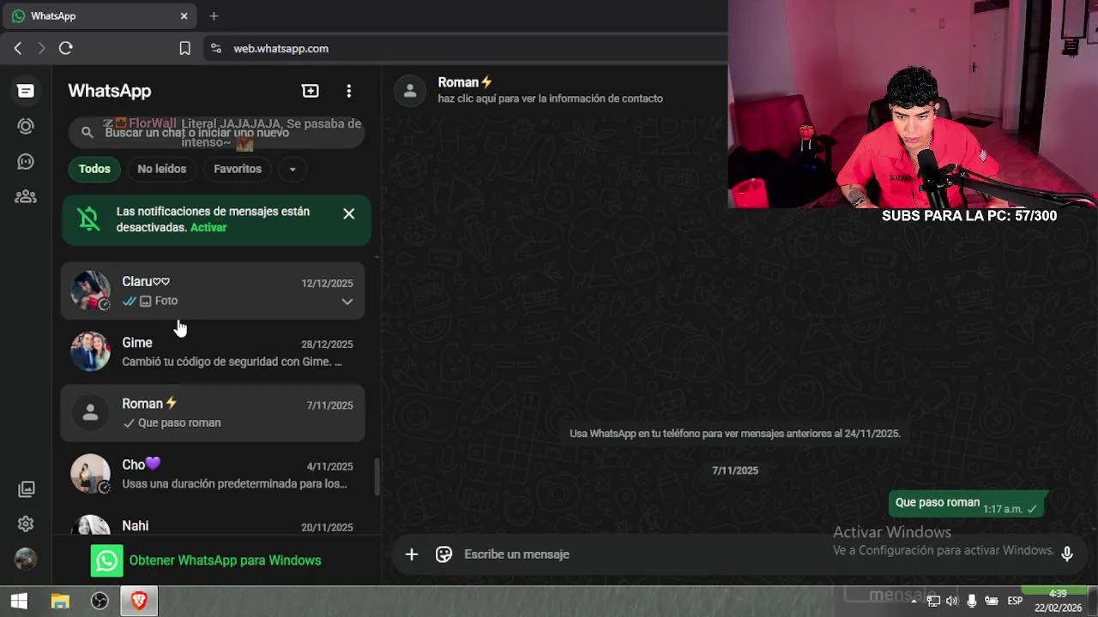Viewport: 1098px width, 617px height.
Task: Focus the search or start chat field
Action: coord(216,132)
